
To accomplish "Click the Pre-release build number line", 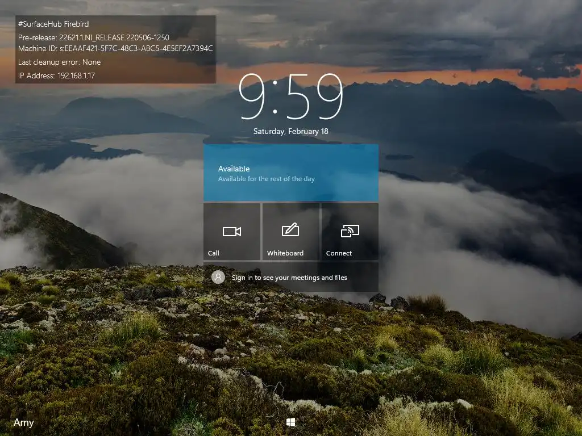I will coord(94,37).
